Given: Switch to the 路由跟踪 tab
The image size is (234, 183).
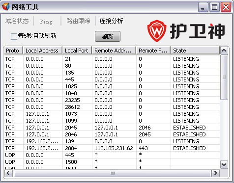Looking at the screenshot, I should coord(78,21).
